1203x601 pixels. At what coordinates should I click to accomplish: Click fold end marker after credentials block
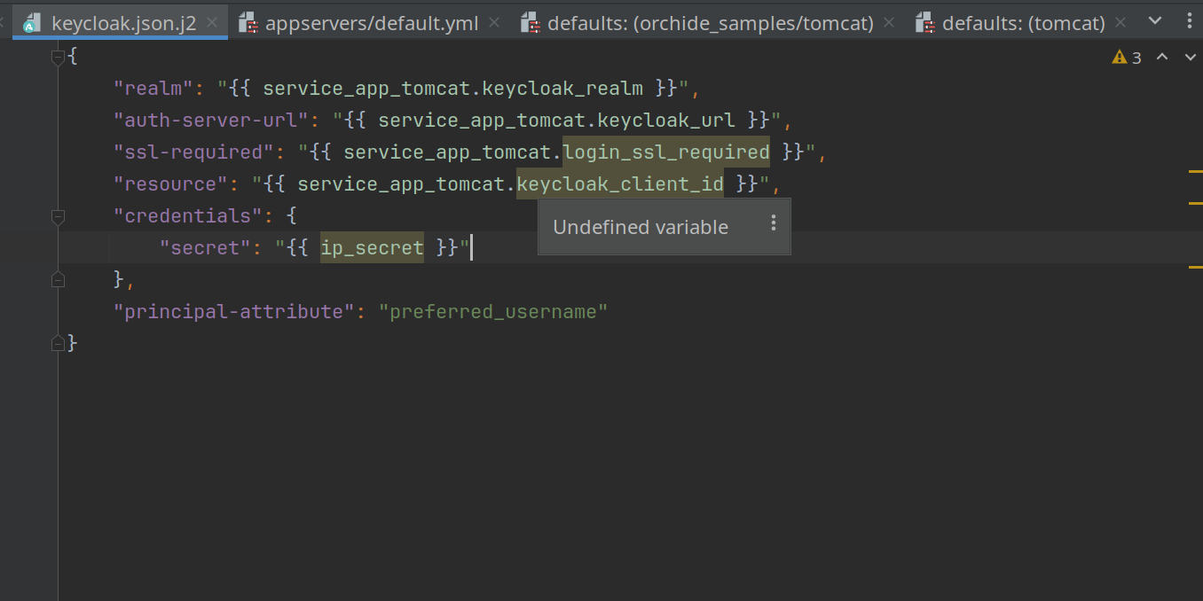[59, 280]
